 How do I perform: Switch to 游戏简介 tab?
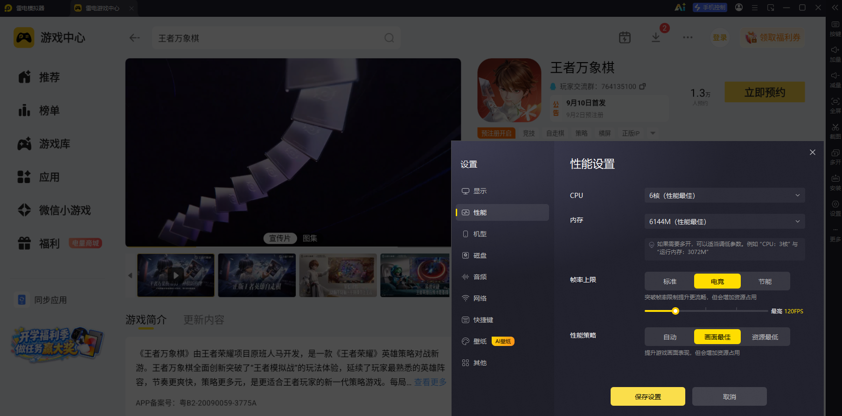tap(146, 320)
